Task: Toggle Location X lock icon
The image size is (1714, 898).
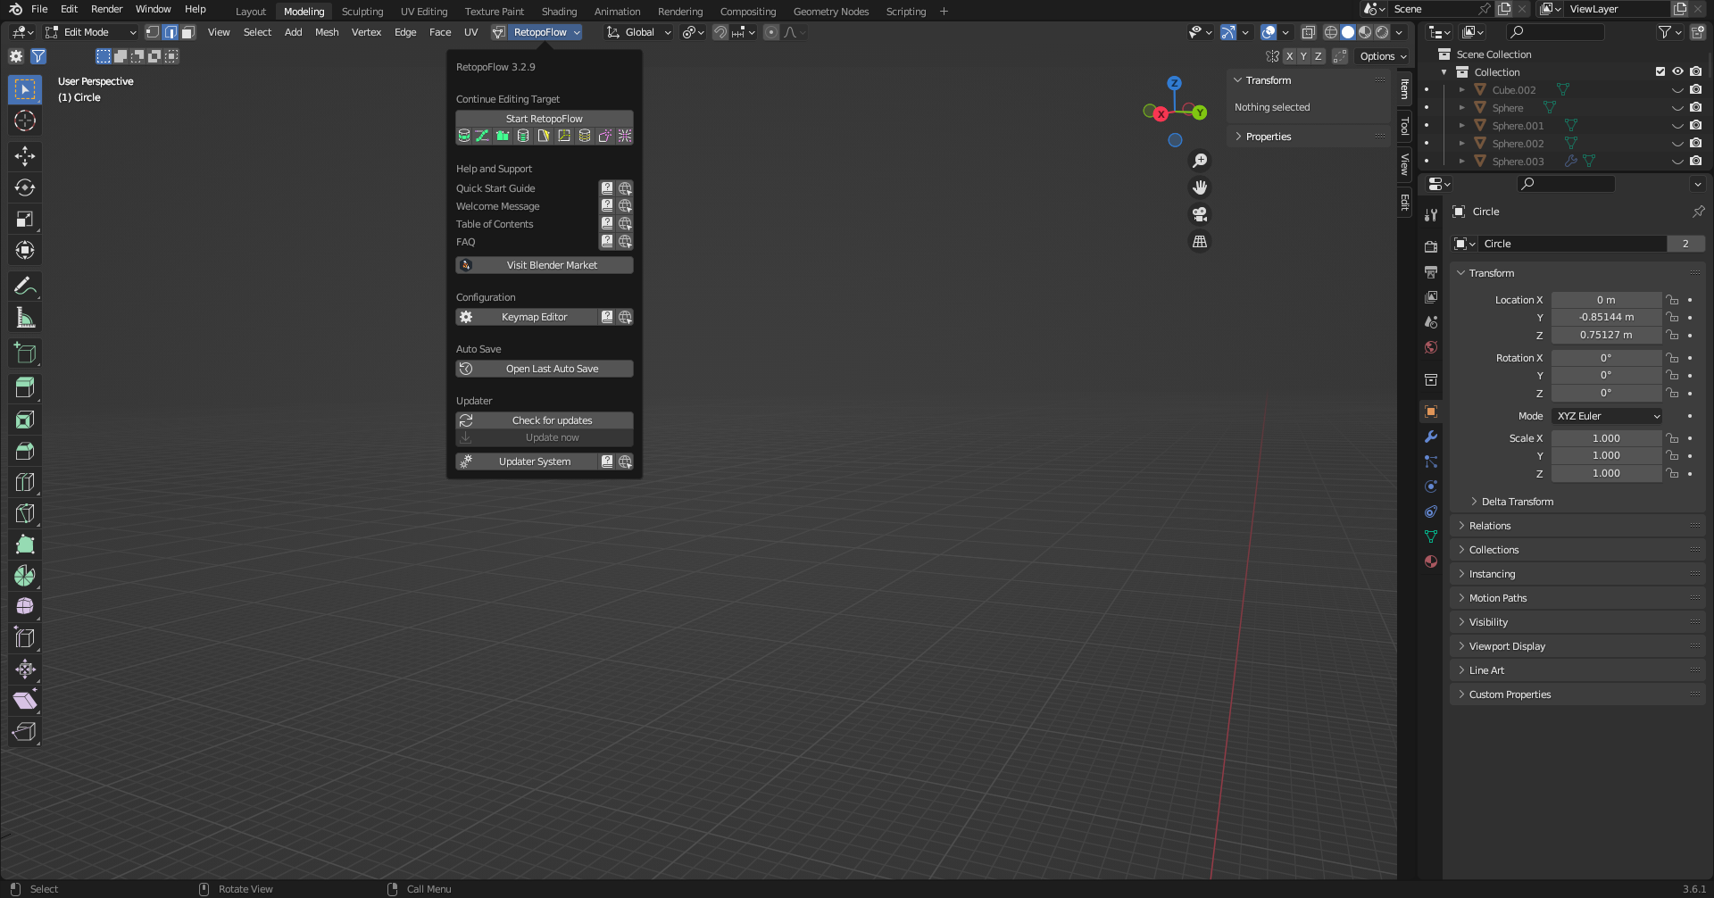Action: click(1672, 300)
